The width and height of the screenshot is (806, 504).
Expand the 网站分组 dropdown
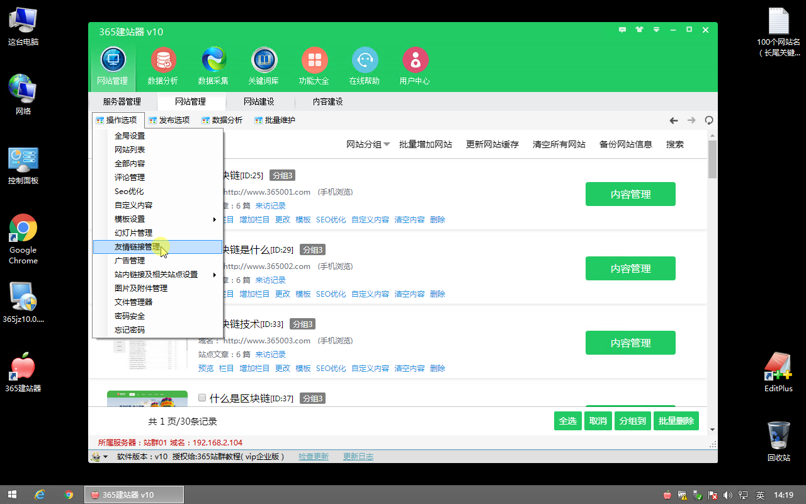pos(368,144)
